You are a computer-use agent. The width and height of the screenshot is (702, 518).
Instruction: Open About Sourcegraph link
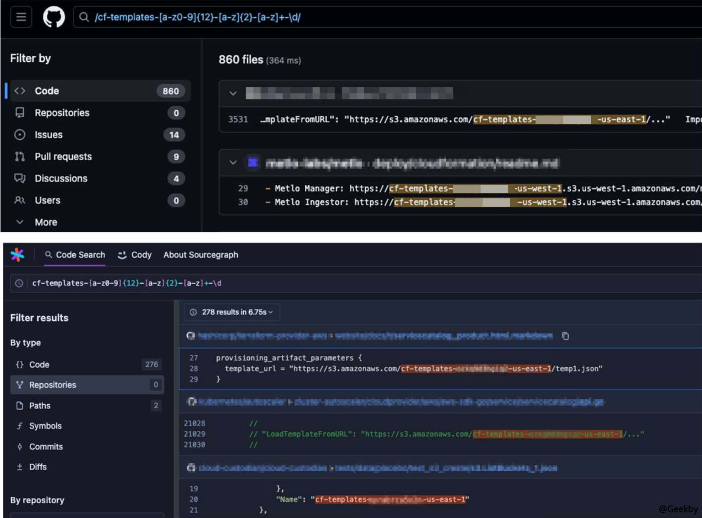(200, 255)
